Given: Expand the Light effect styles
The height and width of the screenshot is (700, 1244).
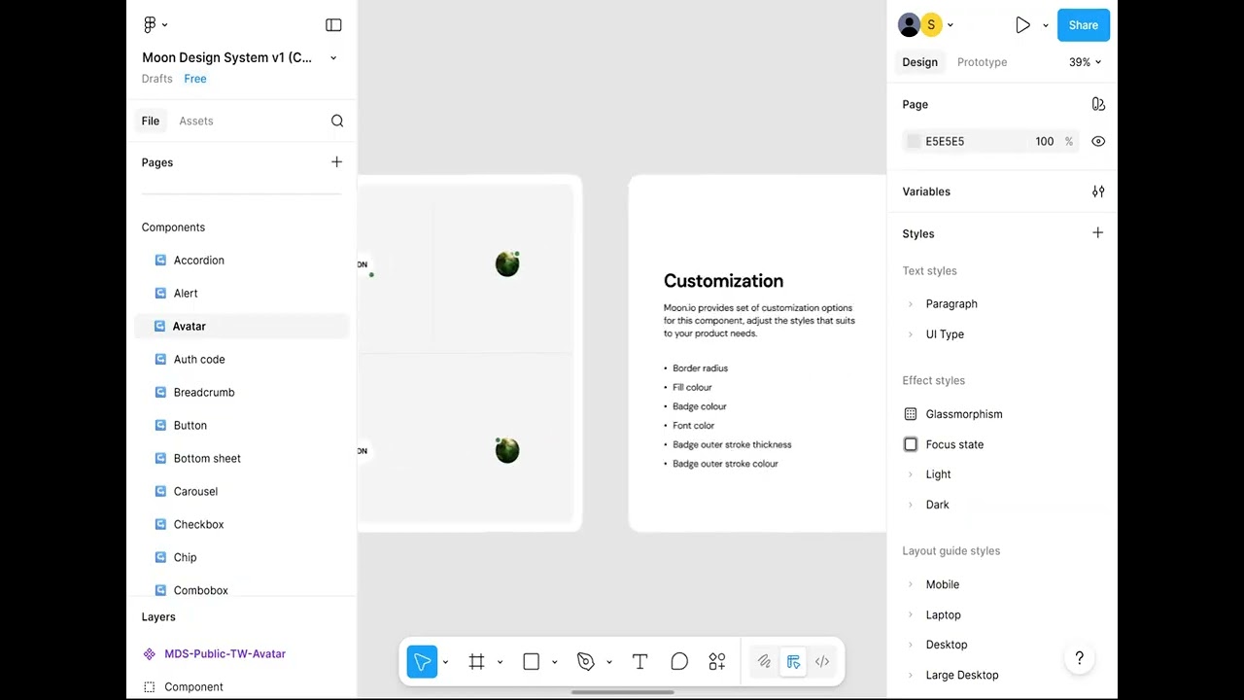Looking at the screenshot, I should tap(911, 474).
